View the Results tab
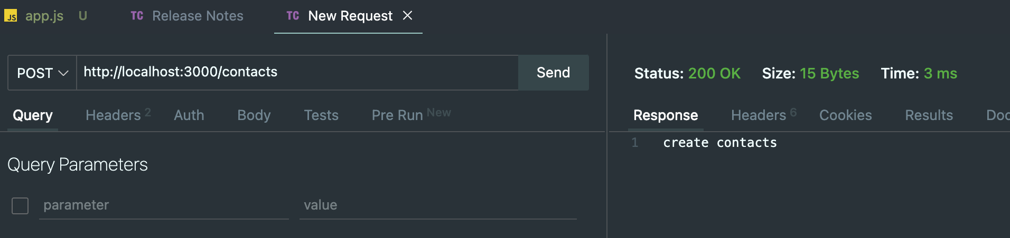The width and height of the screenshot is (1010, 238). [929, 115]
